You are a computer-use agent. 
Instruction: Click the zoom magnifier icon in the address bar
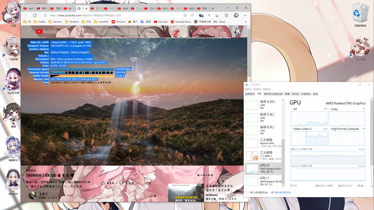click(209, 15)
